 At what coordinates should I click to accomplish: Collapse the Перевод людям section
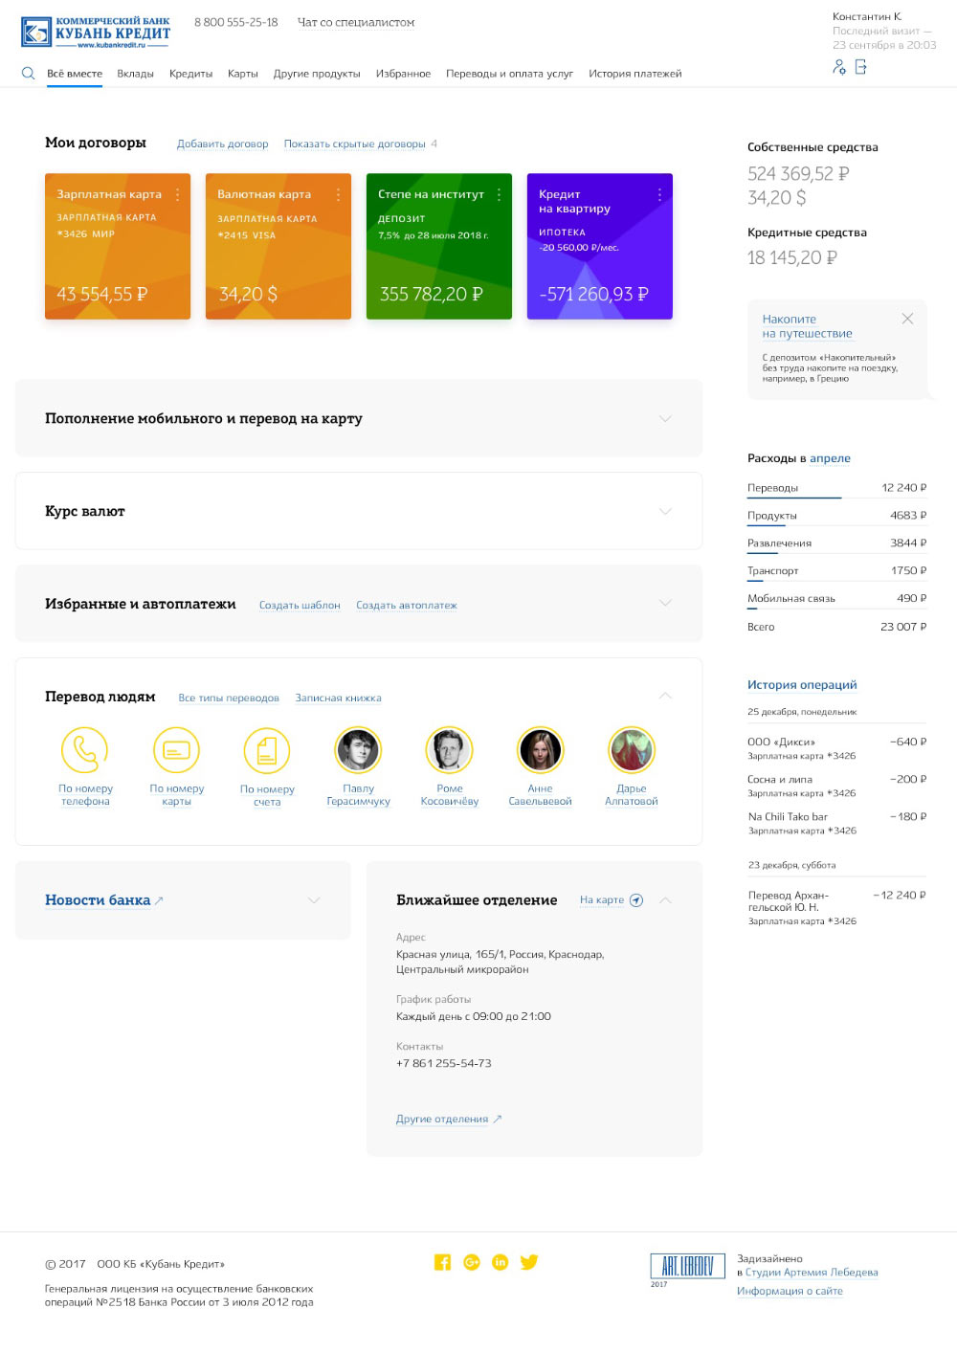pyautogui.click(x=665, y=696)
